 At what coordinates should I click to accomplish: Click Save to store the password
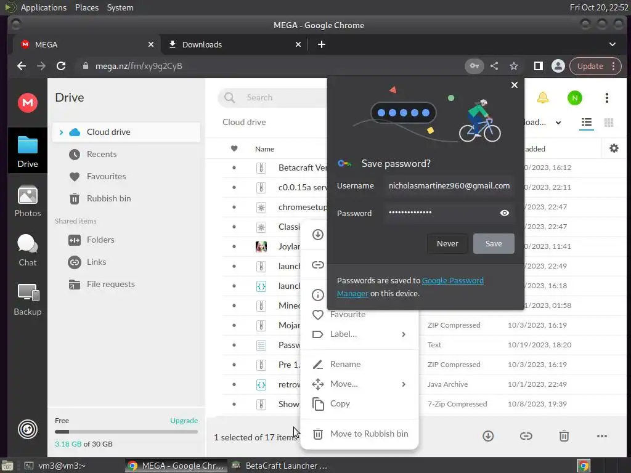494,243
